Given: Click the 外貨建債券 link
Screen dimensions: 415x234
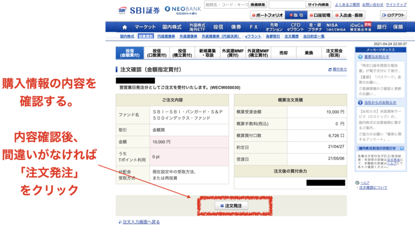Looking at the screenshot, I should (188, 36).
